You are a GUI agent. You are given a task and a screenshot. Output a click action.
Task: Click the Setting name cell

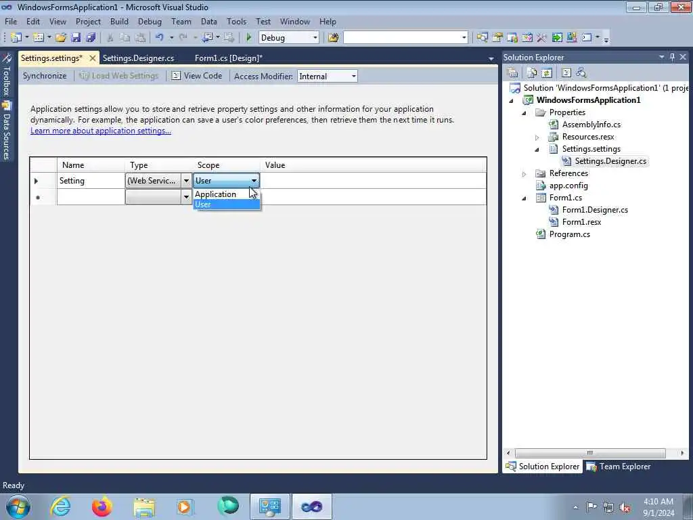(91, 181)
